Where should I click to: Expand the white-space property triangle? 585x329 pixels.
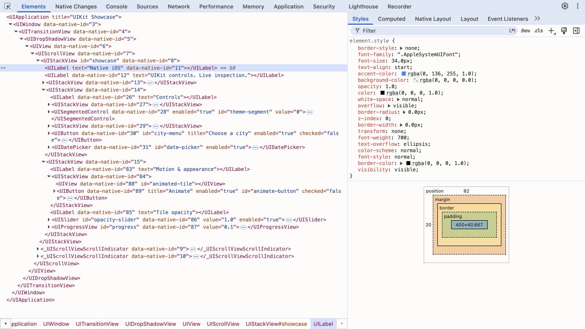pos(398,99)
